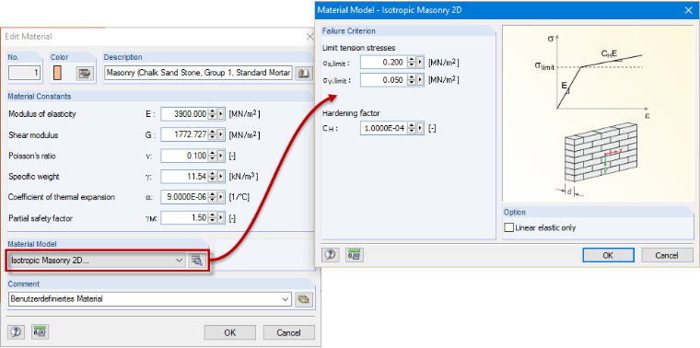Image resolution: width=700 pixels, height=348 pixels.
Task: Open the color picker next to the Color swatch
Action: pos(85,73)
